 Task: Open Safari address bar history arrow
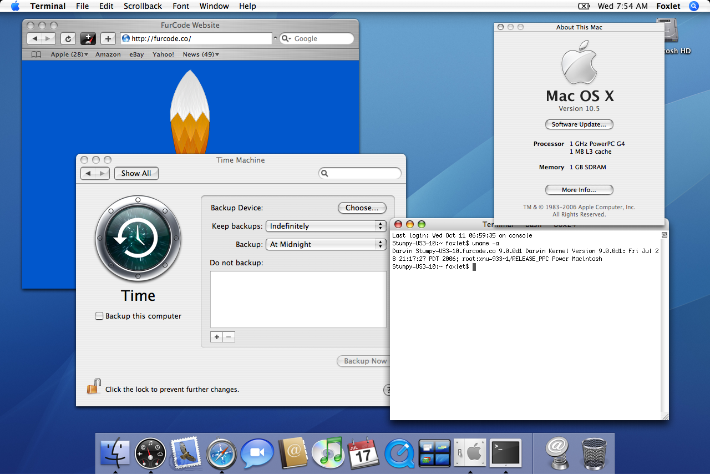tap(275, 38)
